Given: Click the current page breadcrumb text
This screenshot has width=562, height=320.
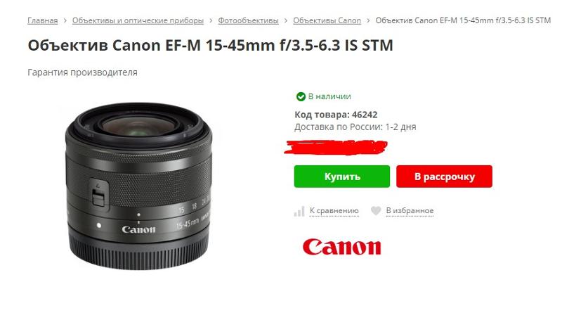Looking at the screenshot, I should [463, 21].
